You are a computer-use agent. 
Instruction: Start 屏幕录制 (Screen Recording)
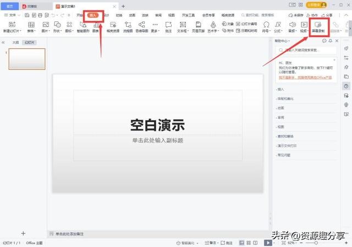point(318,27)
